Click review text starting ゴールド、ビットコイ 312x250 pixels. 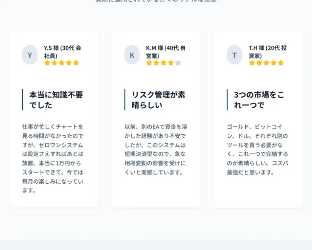point(258,149)
